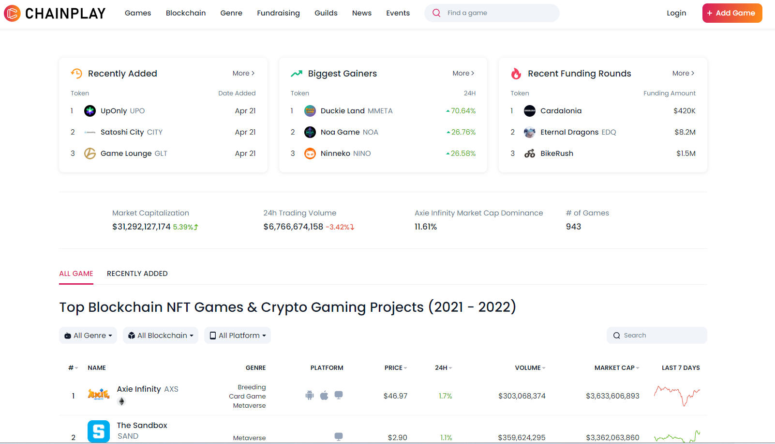
Task: Click the Noa Game token icon
Action: click(x=310, y=132)
